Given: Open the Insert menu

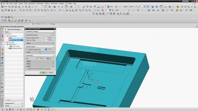Looking at the screenshot, I should click(16, 3).
